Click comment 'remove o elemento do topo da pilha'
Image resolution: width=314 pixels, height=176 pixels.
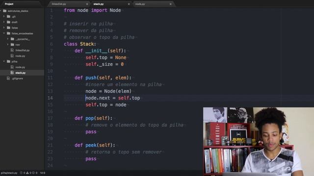[x=137, y=125]
